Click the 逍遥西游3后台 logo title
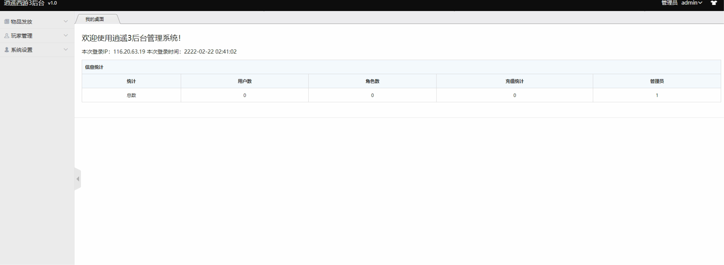This screenshot has width=724, height=265. tap(24, 3)
